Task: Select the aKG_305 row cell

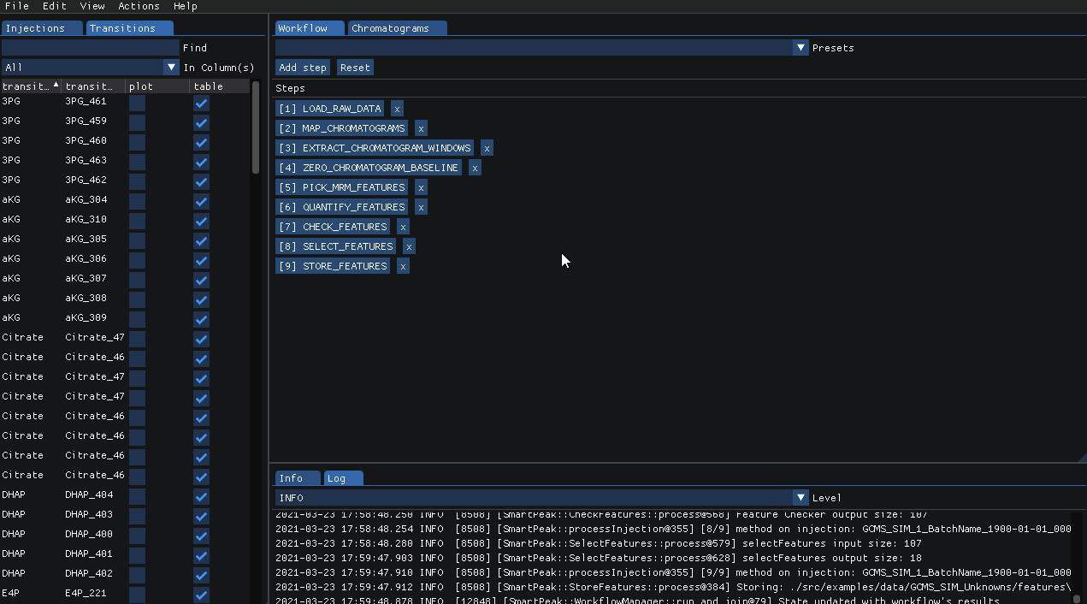Action: coord(86,239)
